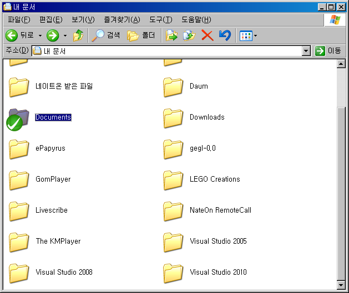Click the scrollbar up arrow
This screenshot has width=349, height=293.
341,64
